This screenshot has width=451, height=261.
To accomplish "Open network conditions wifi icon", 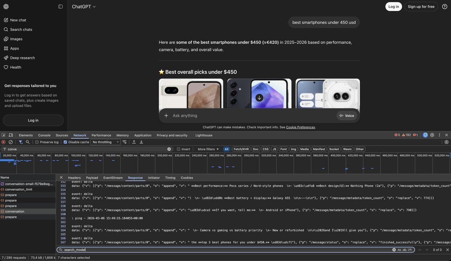I will tap(124, 142).
